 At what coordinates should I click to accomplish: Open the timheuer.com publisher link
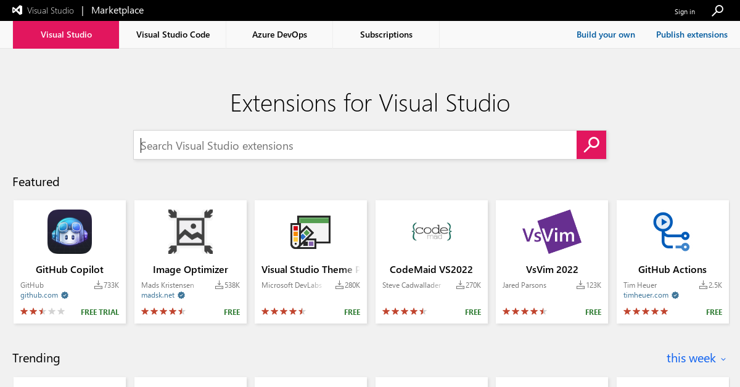pyautogui.click(x=646, y=295)
